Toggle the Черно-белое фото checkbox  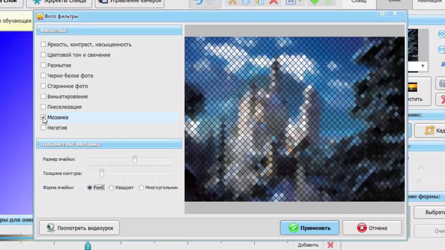pyautogui.click(x=43, y=76)
